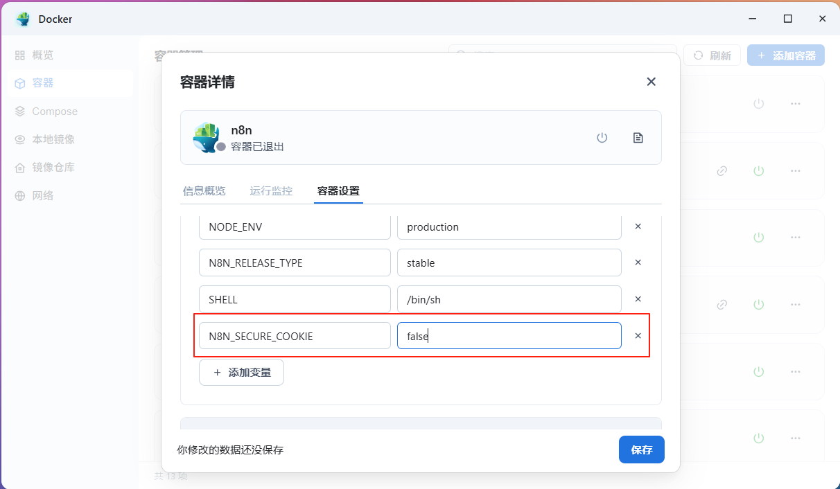Switch to the 信息概览 tab
This screenshot has width=840, height=489.
tap(204, 191)
